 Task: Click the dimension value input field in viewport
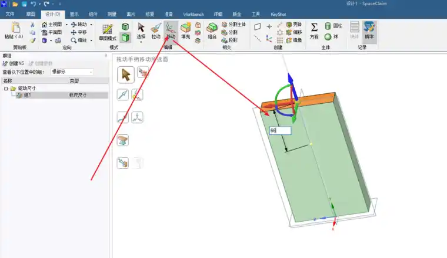[279, 131]
